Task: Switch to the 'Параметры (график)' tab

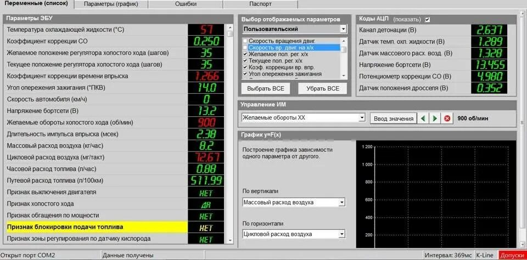Action: (111, 4)
